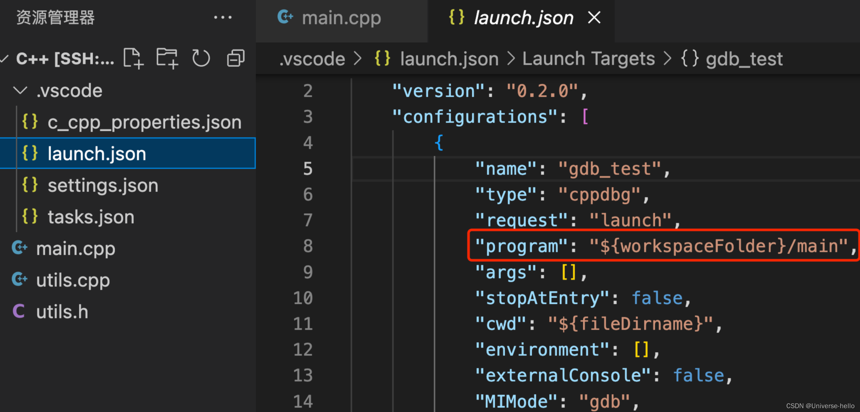Click the C icon next to utils.h
860x412 pixels.
pos(19,311)
